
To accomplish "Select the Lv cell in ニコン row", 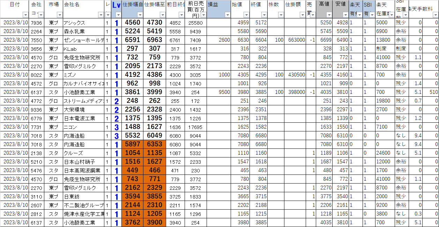I will tap(116, 127).
